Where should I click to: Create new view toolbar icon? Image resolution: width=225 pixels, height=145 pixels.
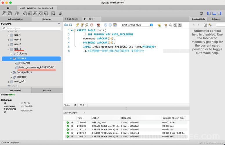pyautogui.click(x=35, y=14)
